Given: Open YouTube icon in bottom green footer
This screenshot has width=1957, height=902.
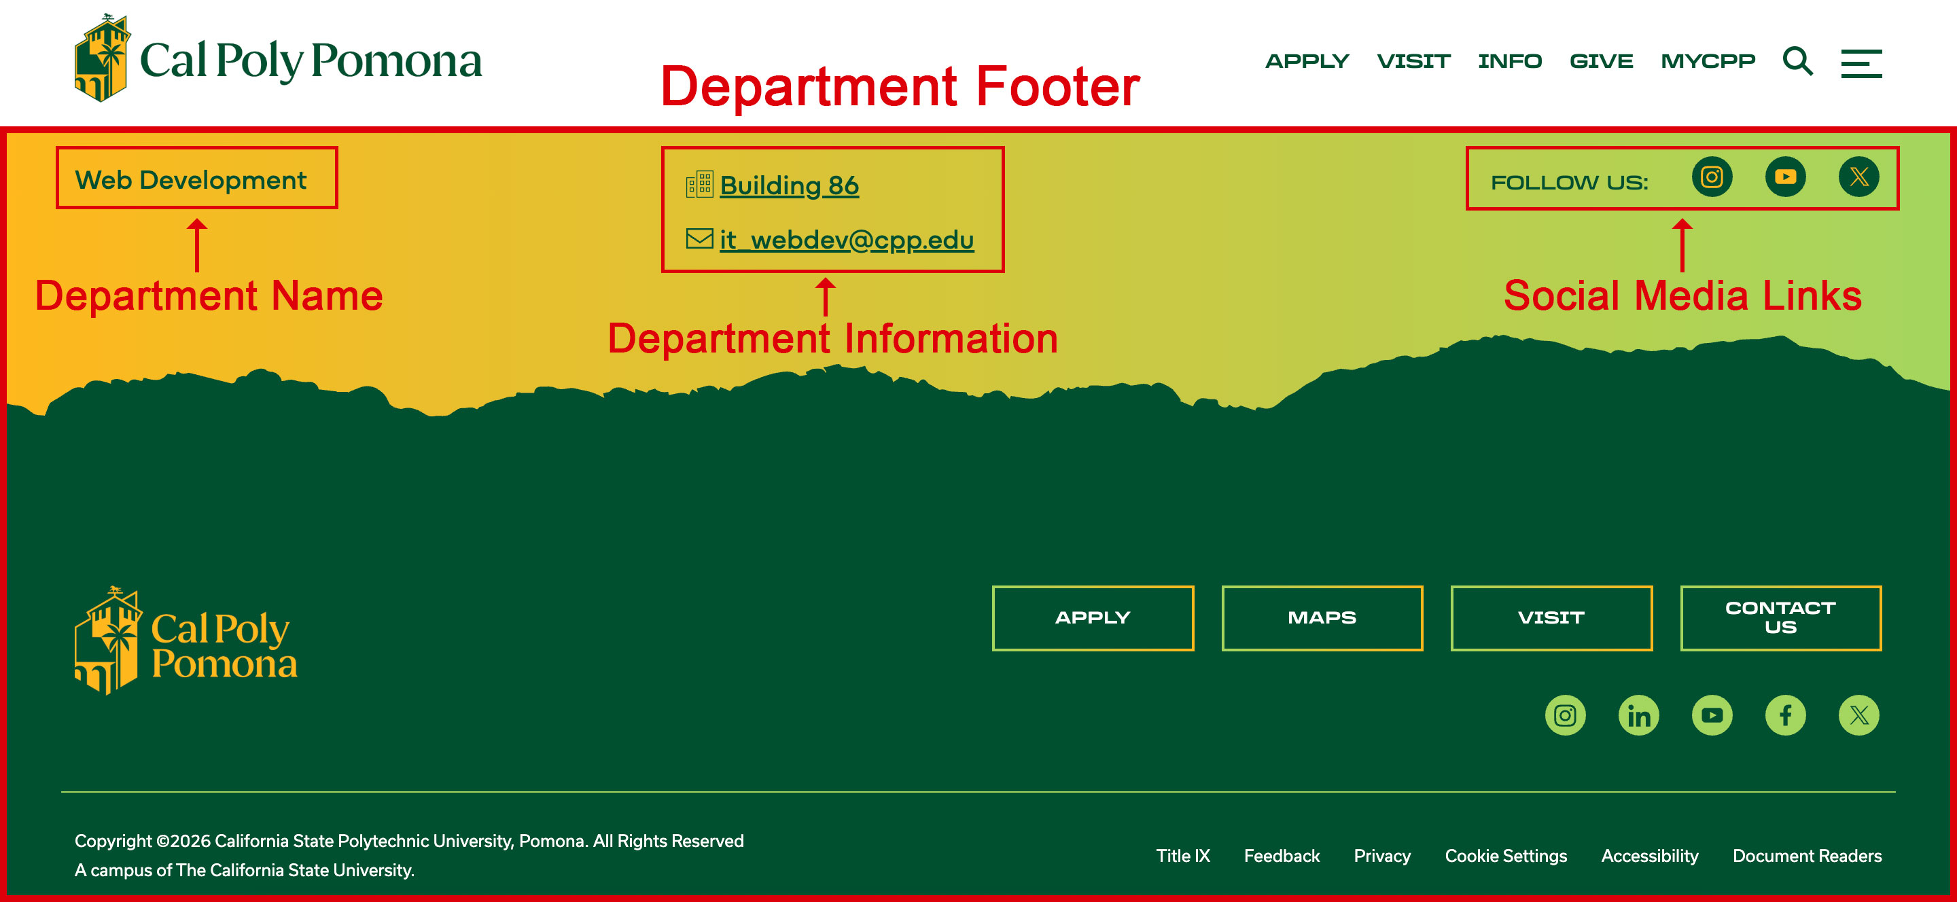Looking at the screenshot, I should [x=1712, y=715].
